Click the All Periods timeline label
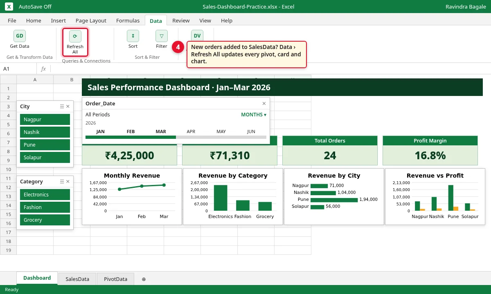491x294 pixels. point(98,114)
